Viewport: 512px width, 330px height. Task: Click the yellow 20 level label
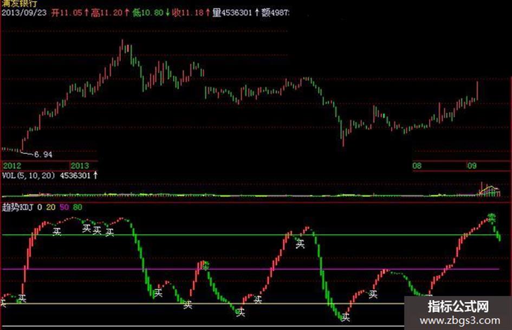(50, 207)
